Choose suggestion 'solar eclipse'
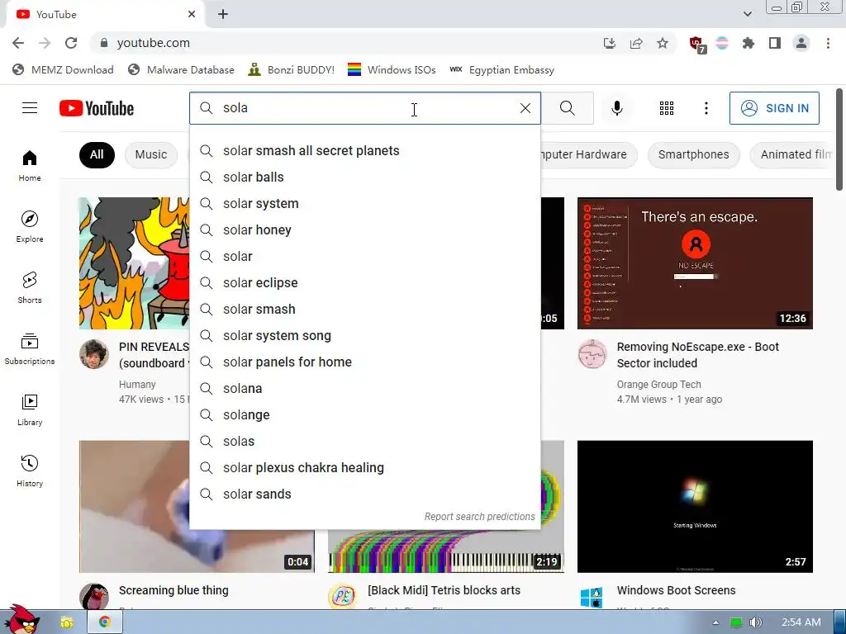846x634 pixels. click(364, 283)
